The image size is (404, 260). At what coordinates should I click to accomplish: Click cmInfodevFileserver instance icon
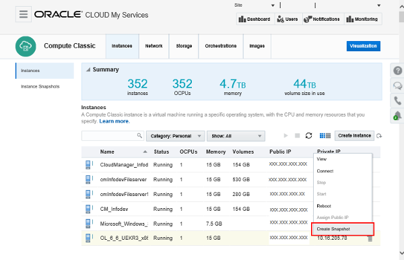click(88, 180)
